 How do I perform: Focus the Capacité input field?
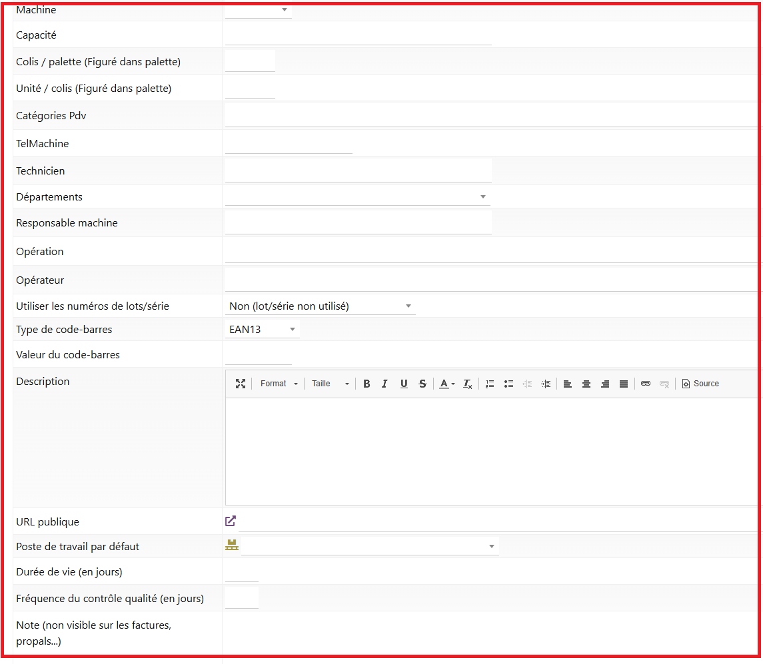358,35
